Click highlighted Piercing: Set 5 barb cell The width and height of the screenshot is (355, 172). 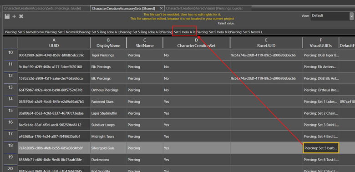321,148
